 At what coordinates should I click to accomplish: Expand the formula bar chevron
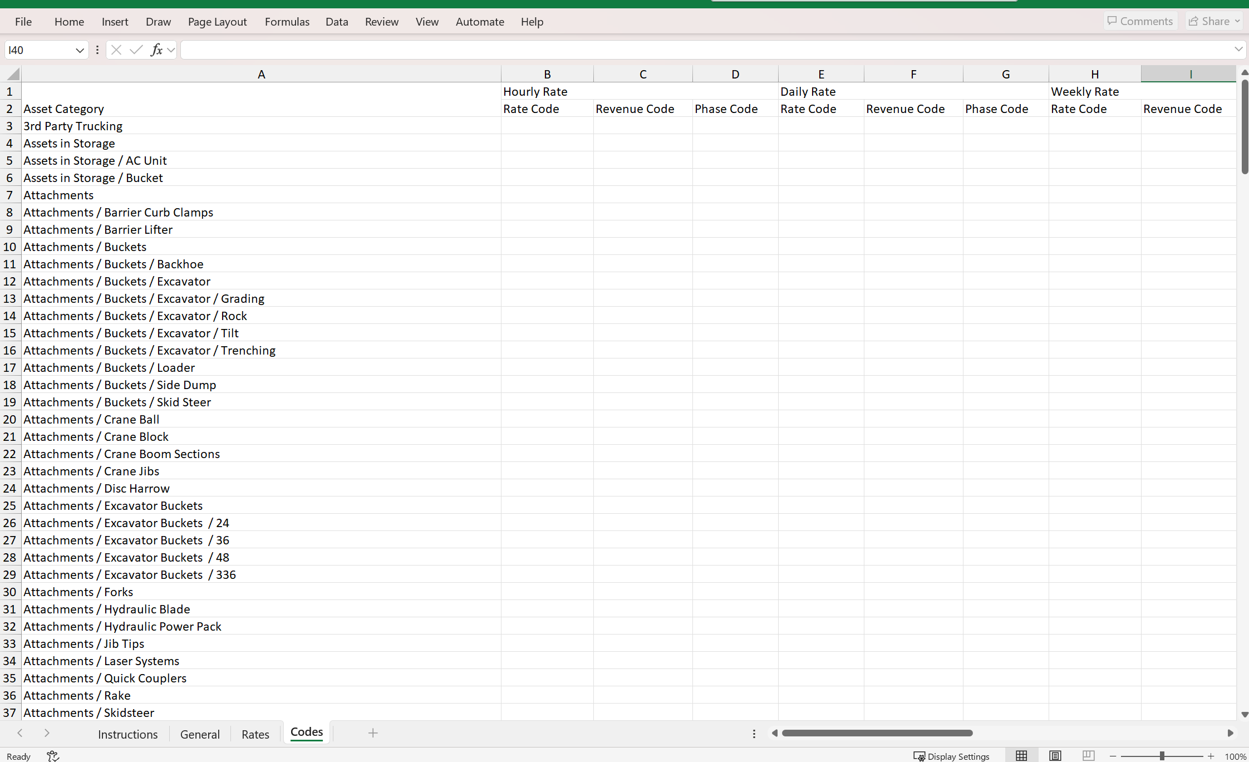[x=1238, y=50]
